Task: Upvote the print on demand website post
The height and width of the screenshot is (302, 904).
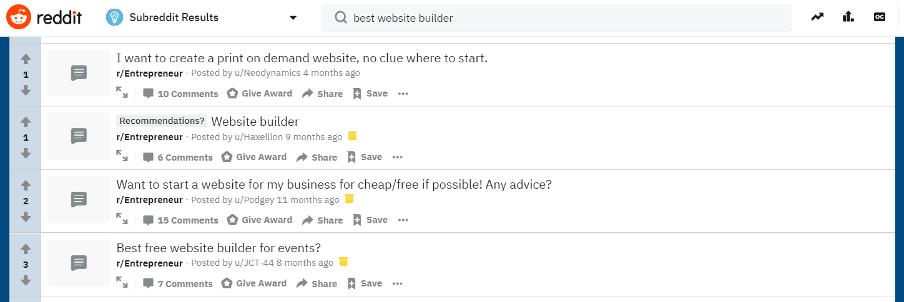Action: (x=26, y=59)
